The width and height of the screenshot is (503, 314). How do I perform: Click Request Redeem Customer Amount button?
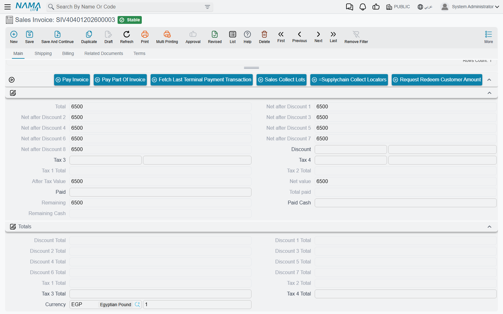tap(437, 80)
